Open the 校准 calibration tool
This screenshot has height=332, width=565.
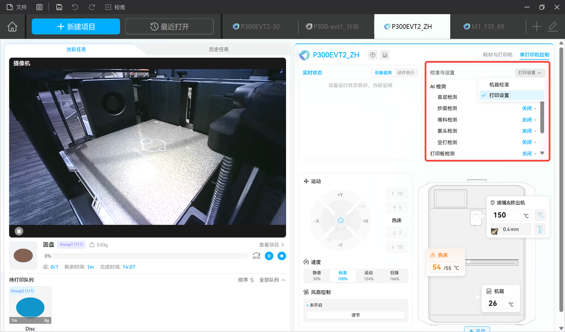coord(115,7)
